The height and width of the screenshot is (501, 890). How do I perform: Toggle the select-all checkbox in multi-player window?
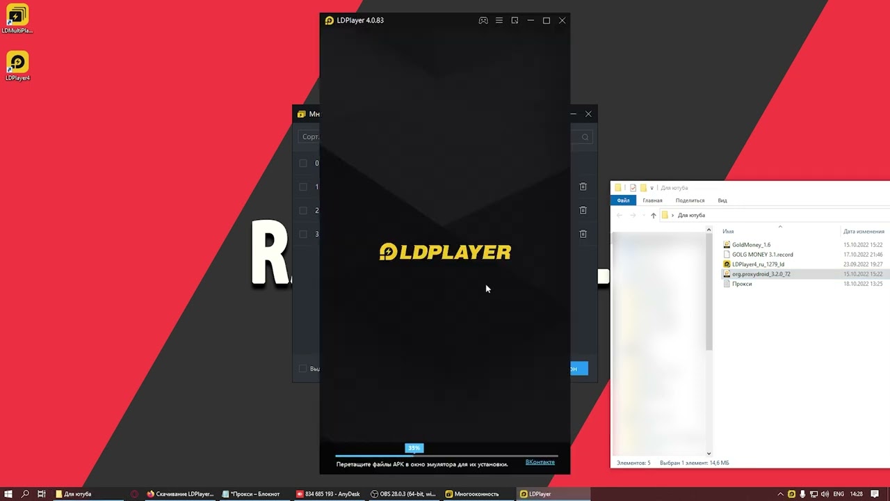302,369
